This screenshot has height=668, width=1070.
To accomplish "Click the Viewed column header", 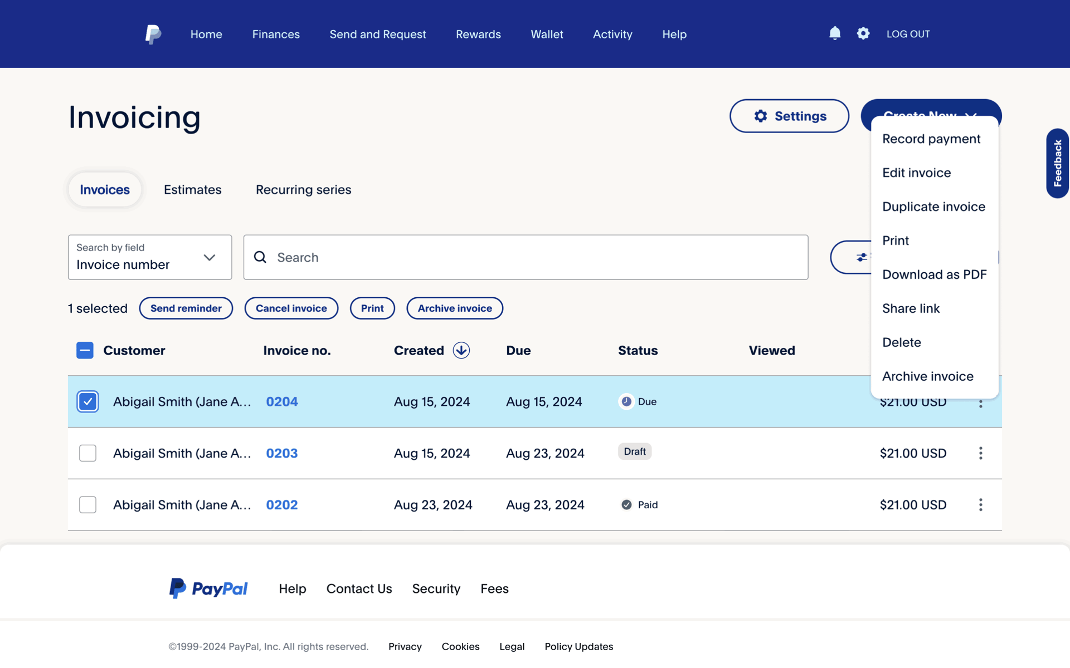I will (x=772, y=350).
